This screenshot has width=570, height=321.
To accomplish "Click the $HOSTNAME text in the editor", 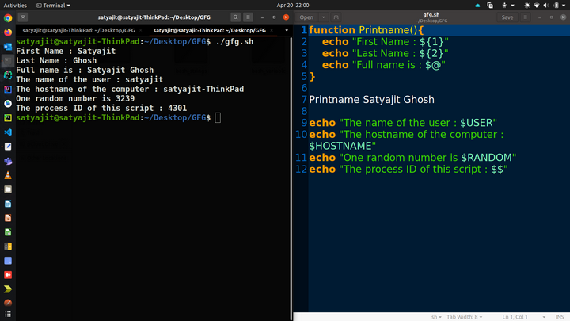I will click(x=340, y=146).
